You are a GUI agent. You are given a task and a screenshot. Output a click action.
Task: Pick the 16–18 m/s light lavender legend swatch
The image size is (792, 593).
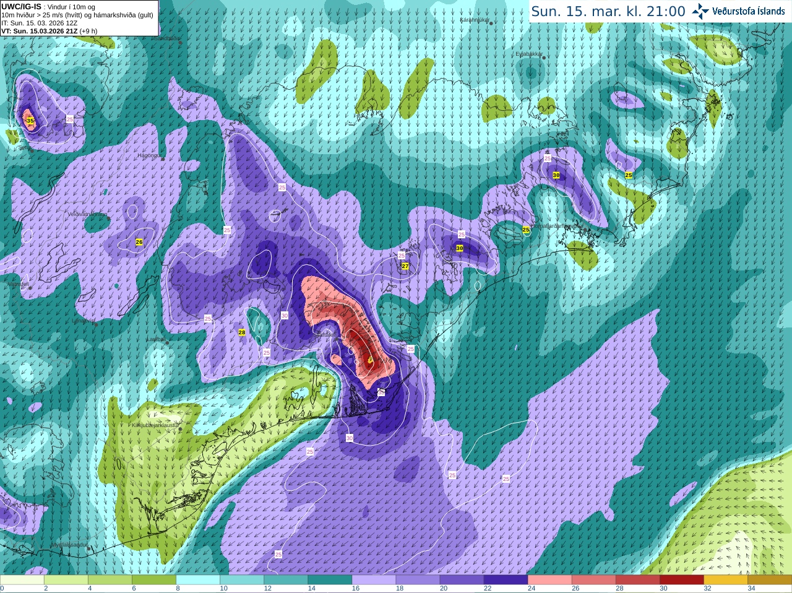point(374,580)
